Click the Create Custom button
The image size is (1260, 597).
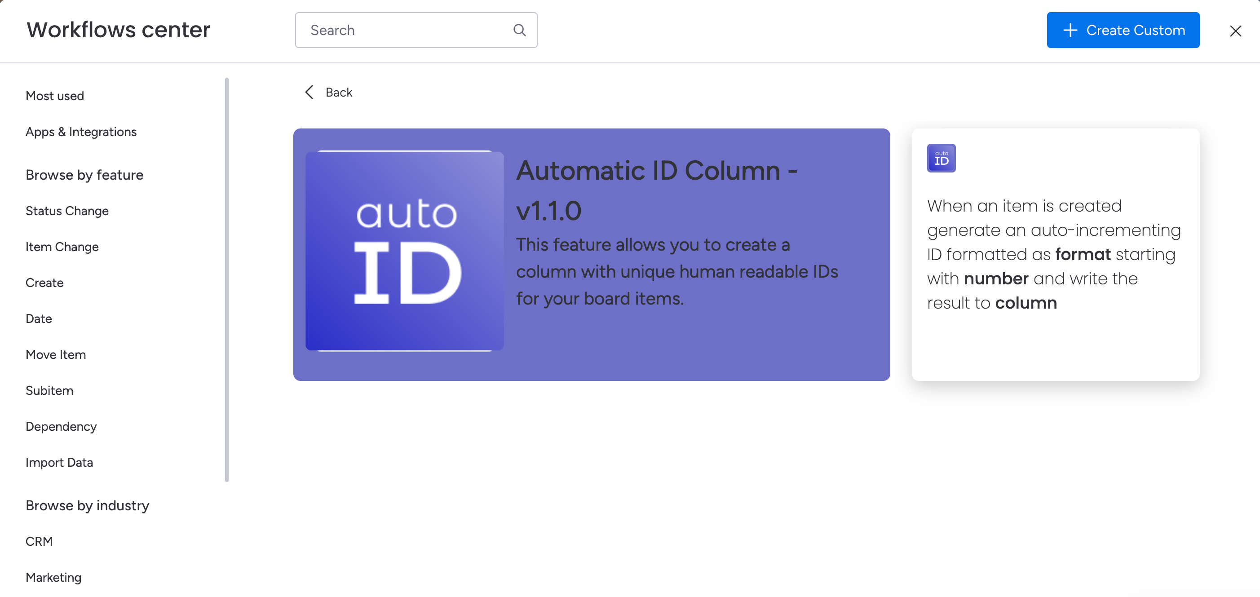tap(1123, 30)
